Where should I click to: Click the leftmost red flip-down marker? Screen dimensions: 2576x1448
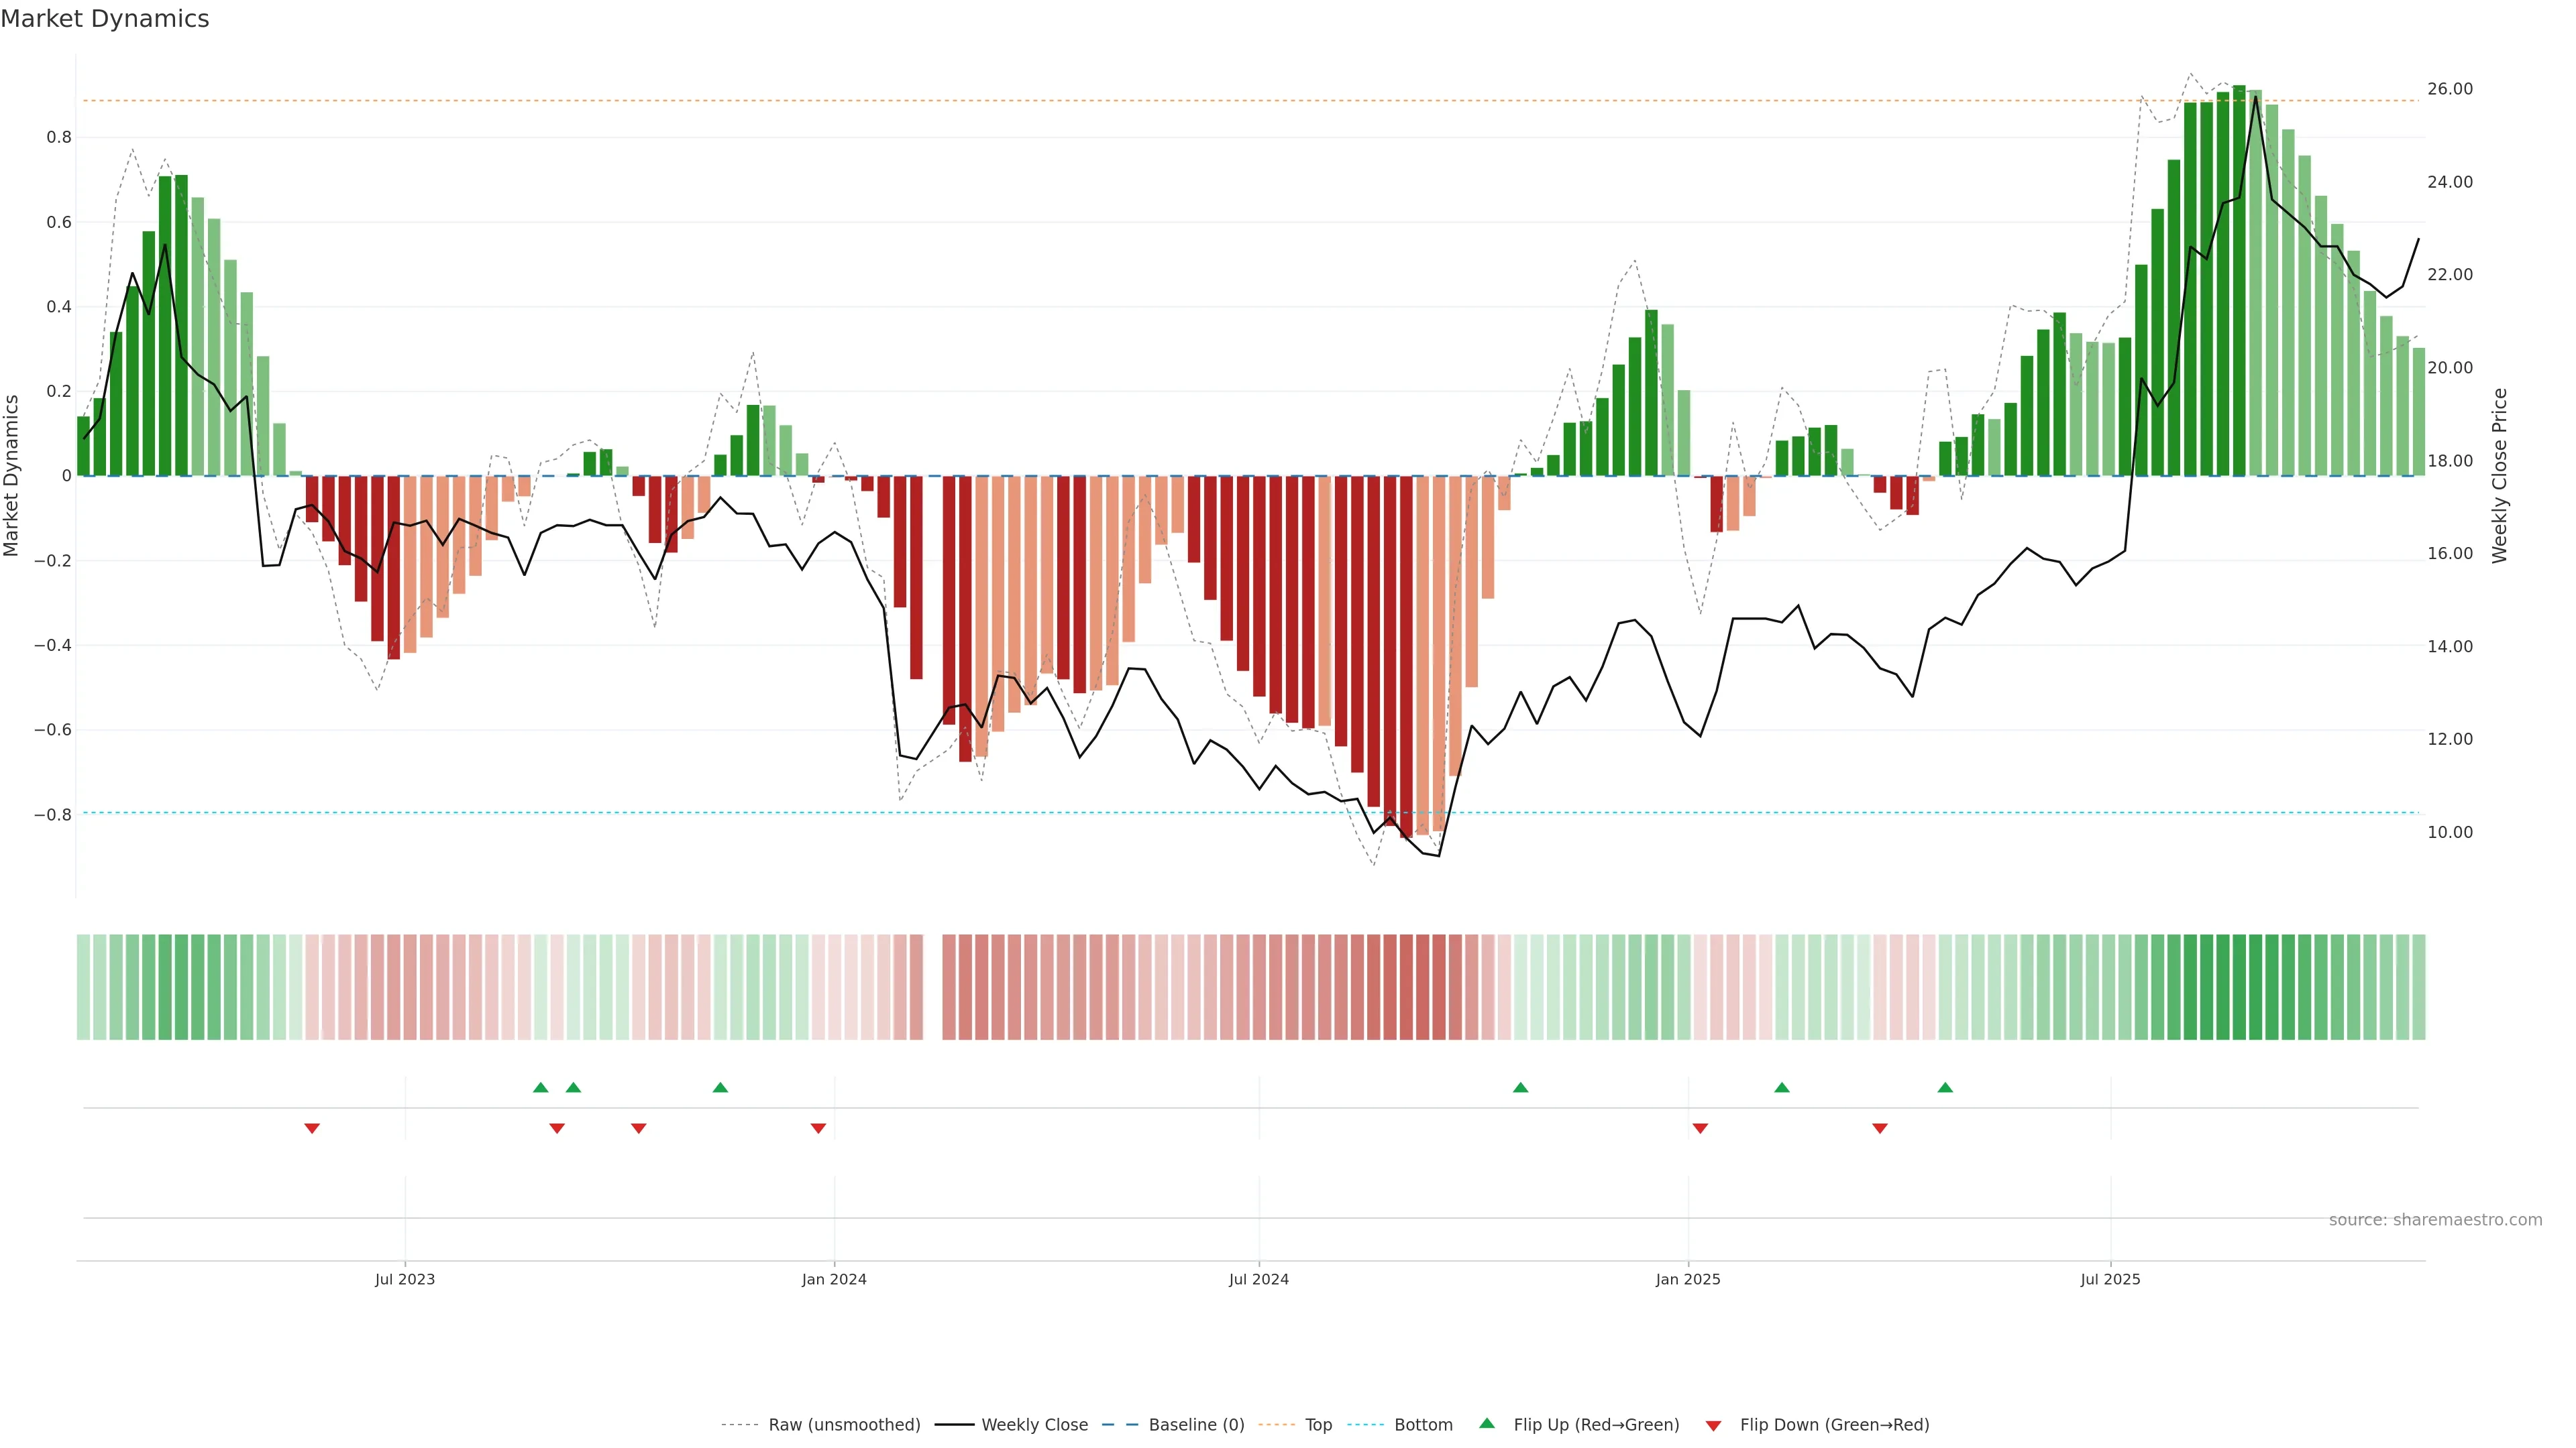[x=312, y=1128]
